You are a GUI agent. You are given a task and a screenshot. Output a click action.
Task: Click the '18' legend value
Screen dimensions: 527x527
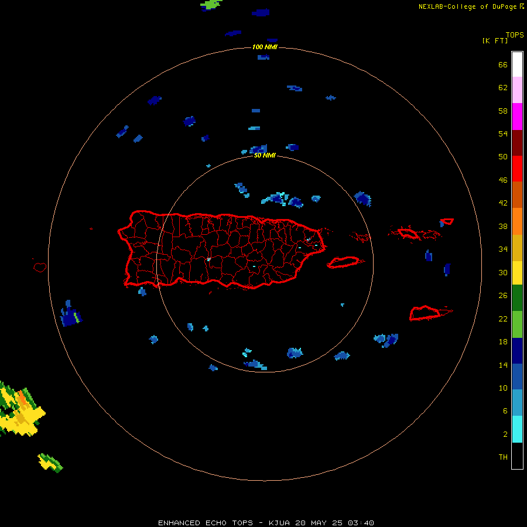pos(503,342)
